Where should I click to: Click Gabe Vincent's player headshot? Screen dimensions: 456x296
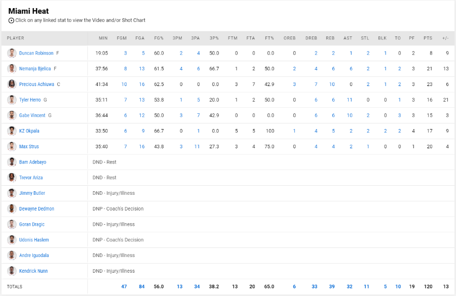(x=12, y=115)
